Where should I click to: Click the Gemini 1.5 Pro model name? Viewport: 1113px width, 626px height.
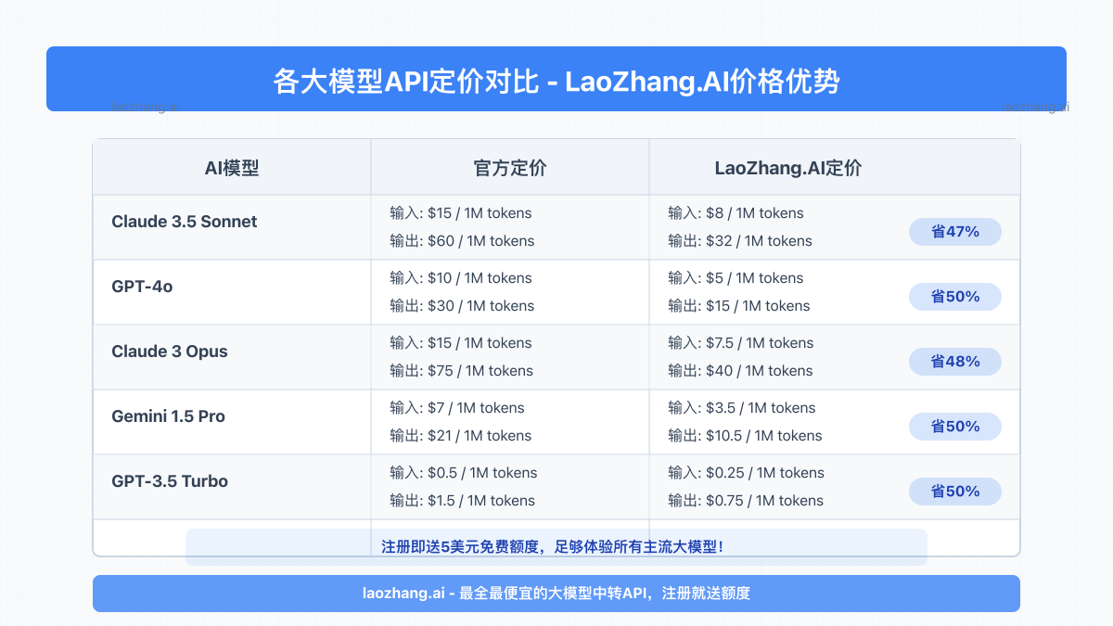[x=168, y=416]
